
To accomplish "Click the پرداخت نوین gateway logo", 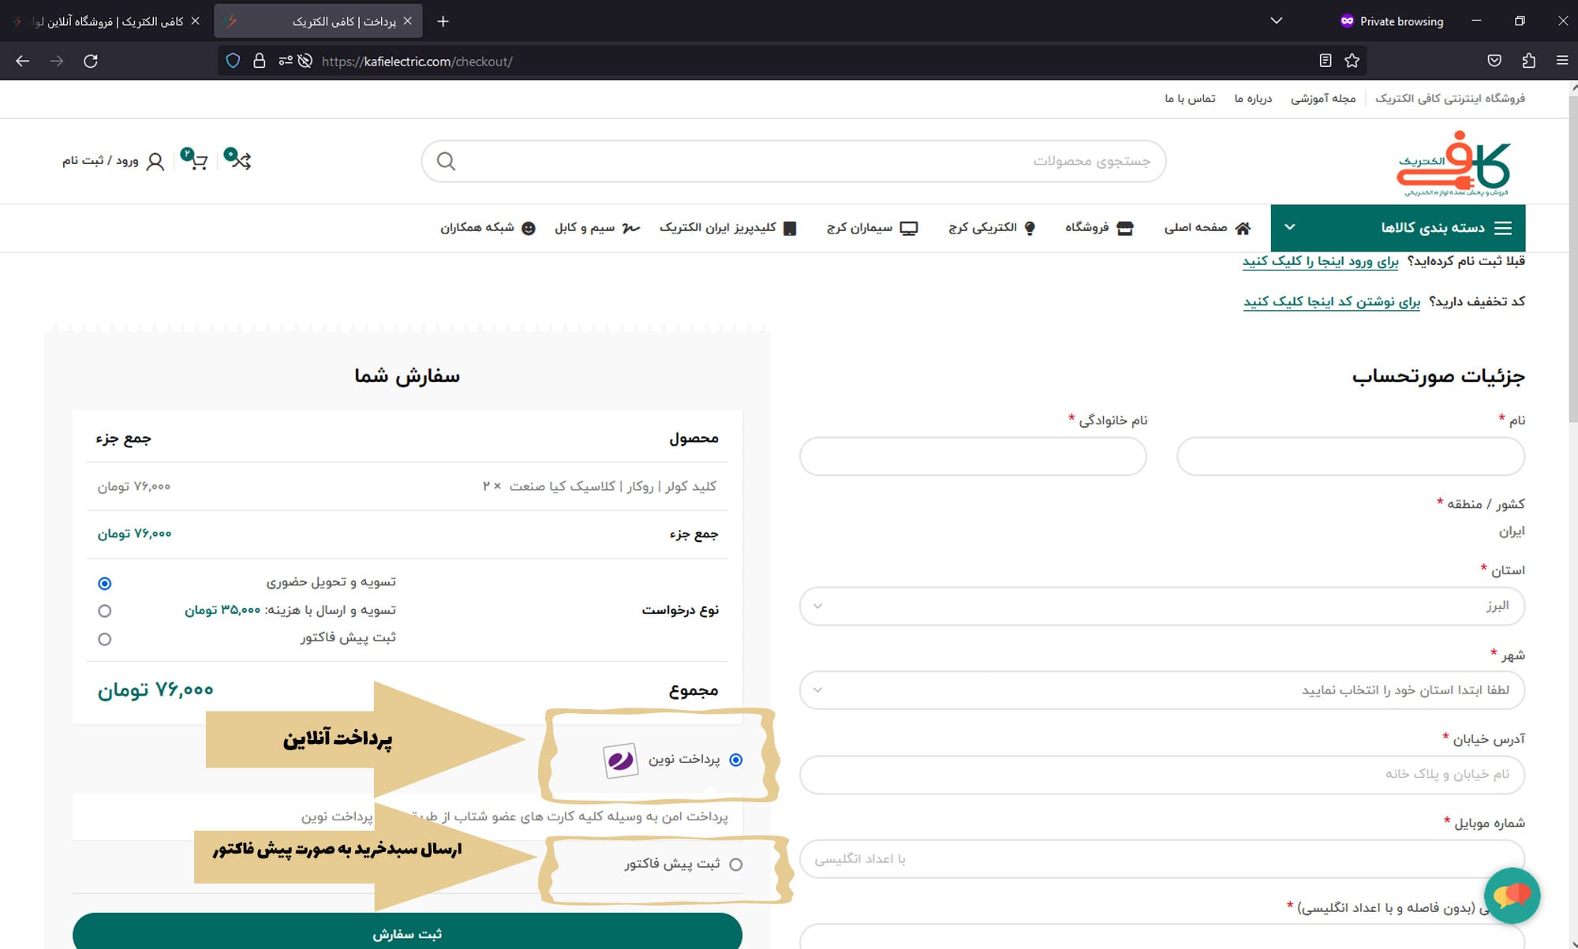I will point(620,760).
